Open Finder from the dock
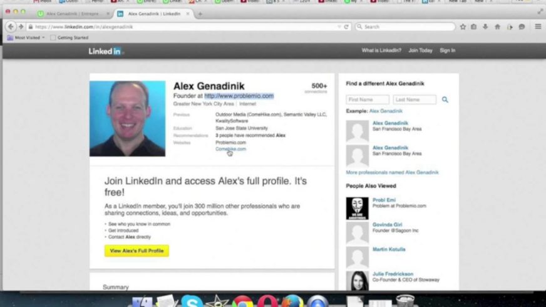Screen dimensions: 546x307 click(x=142, y=302)
